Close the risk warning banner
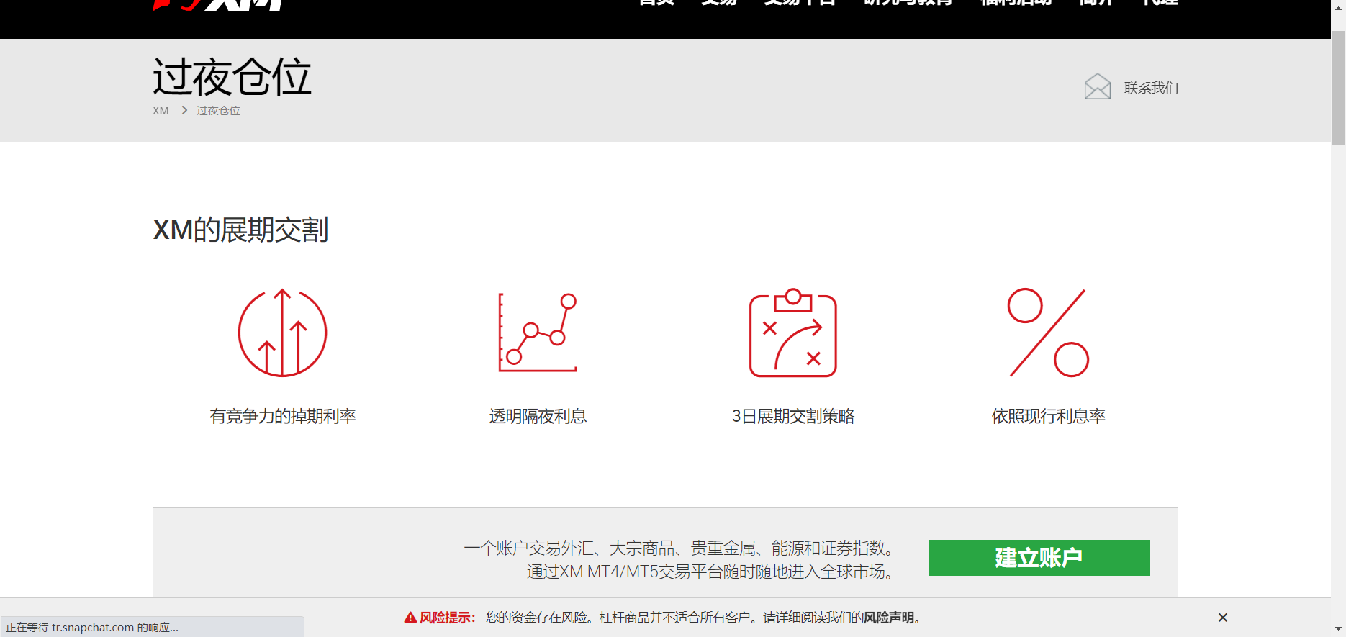 (1222, 618)
